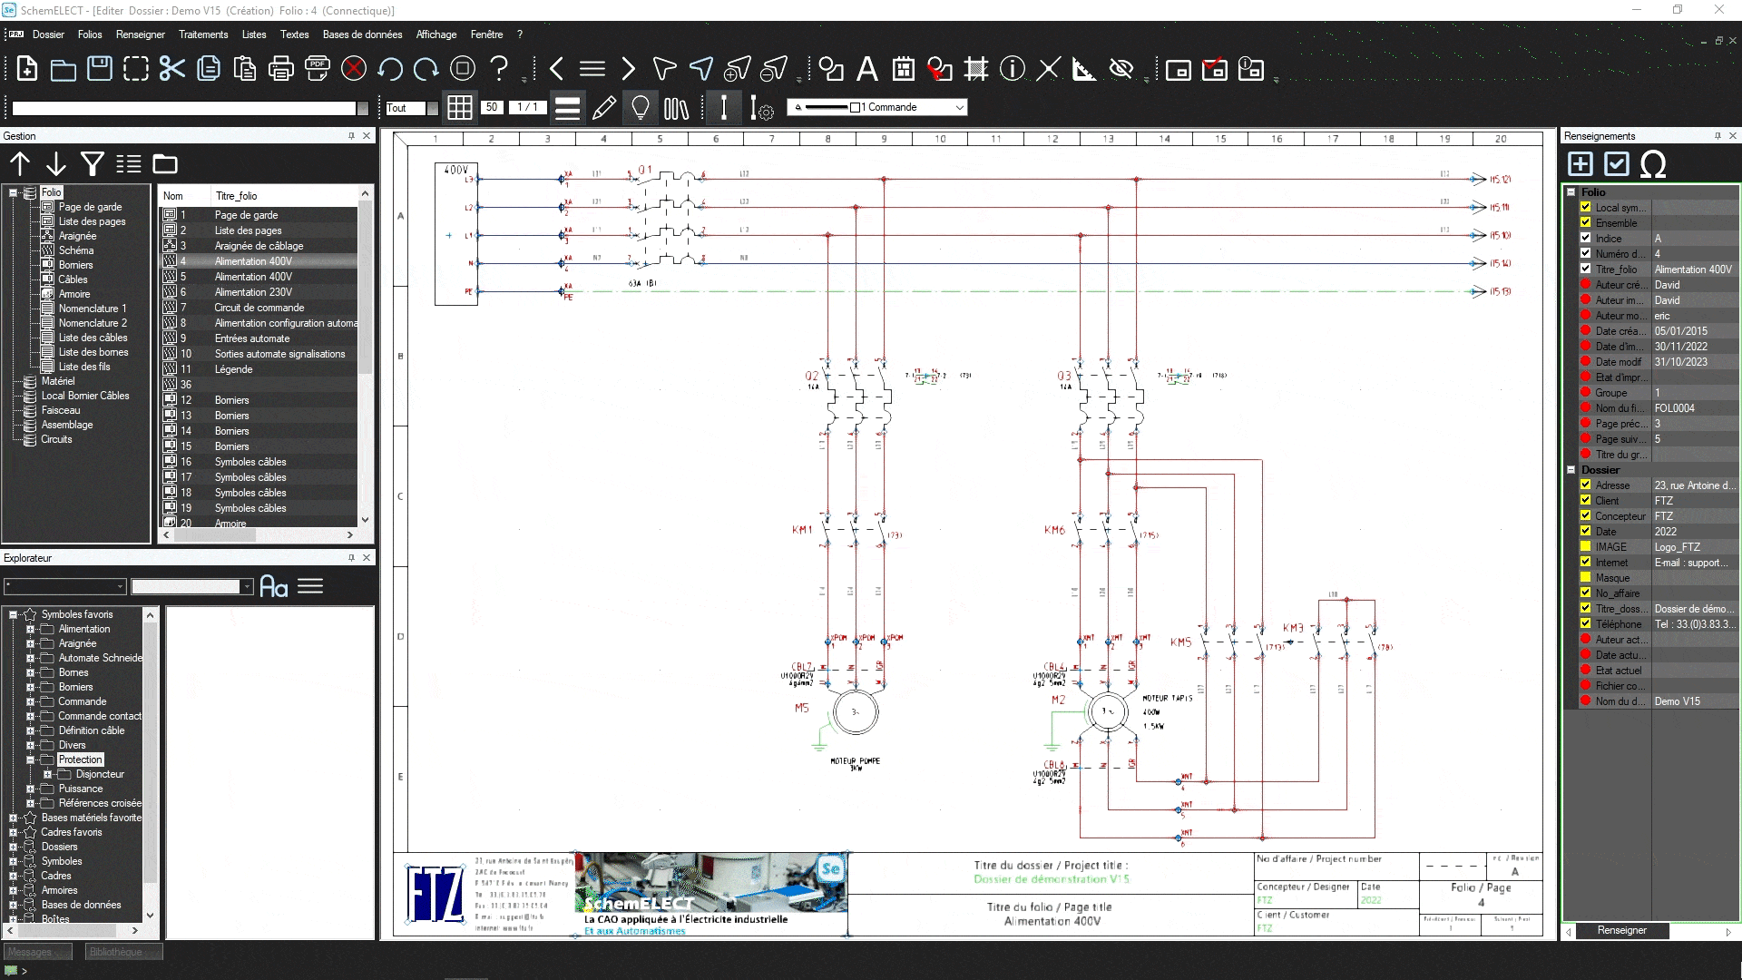Collapse the Protection tree node

click(30, 759)
